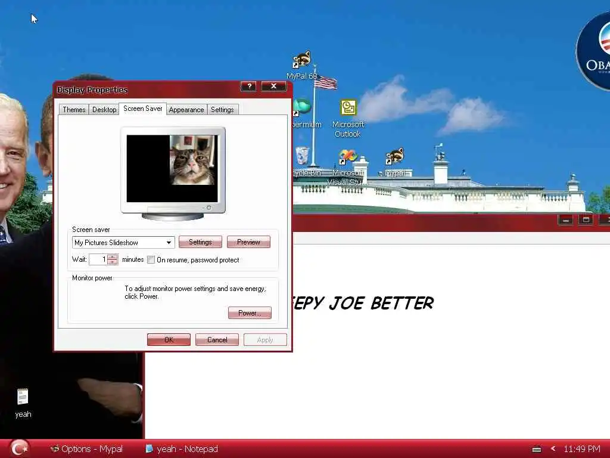This screenshot has width=610, height=458.
Task: Click the help question mark in Display Properties
Action: pyautogui.click(x=248, y=86)
